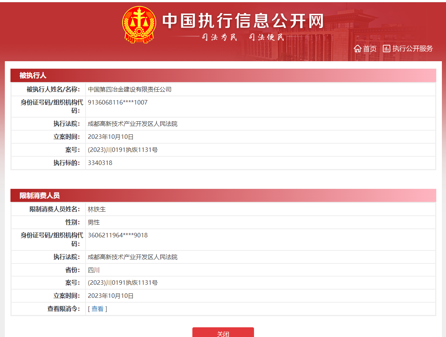Click the 查看 link for 查看限消令
This screenshot has width=446, height=337.
(x=97, y=309)
